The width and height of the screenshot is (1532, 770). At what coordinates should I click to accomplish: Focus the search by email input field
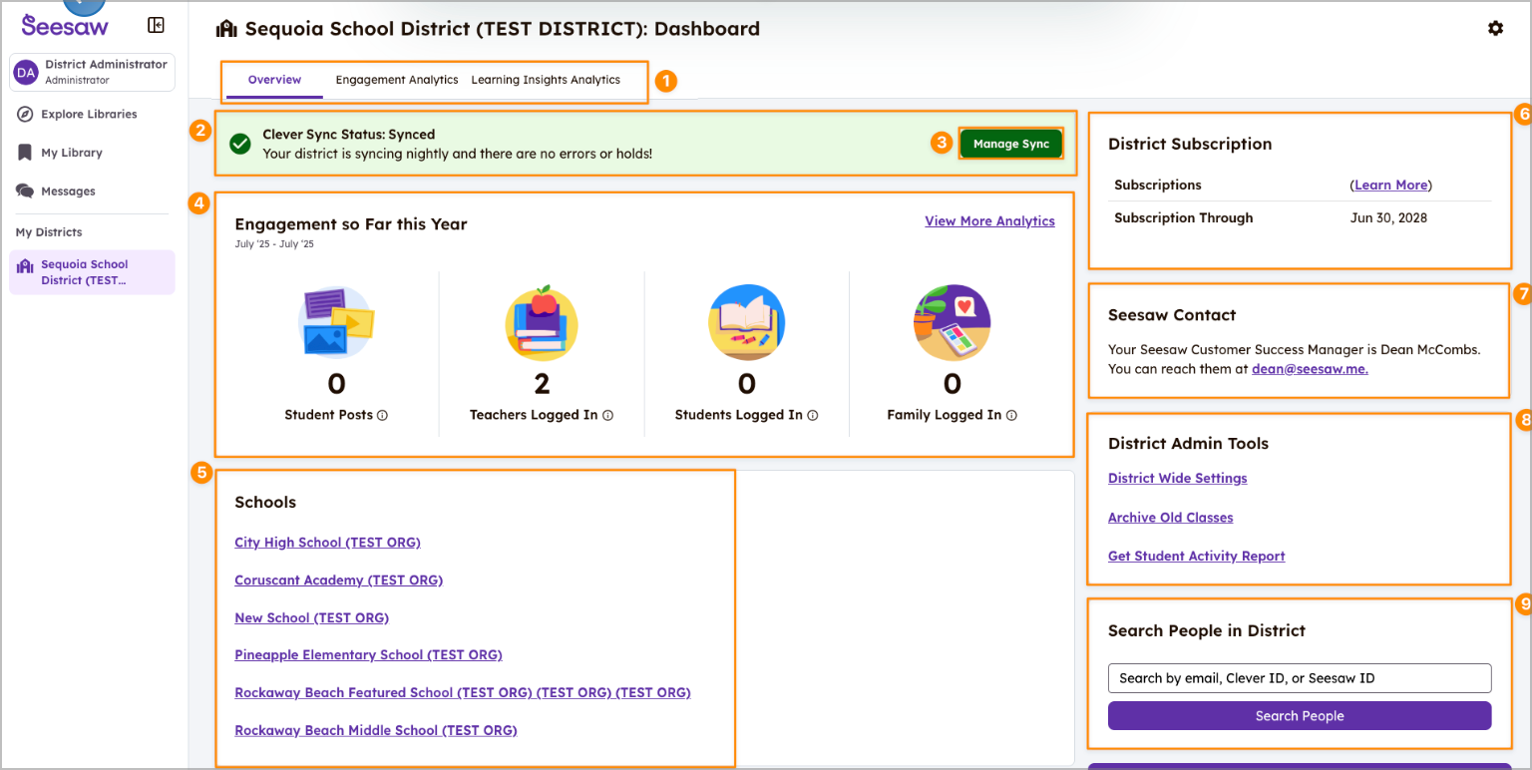pos(1299,678)
